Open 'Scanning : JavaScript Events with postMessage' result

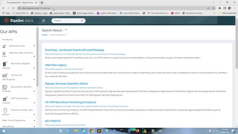tap(74, 50)
